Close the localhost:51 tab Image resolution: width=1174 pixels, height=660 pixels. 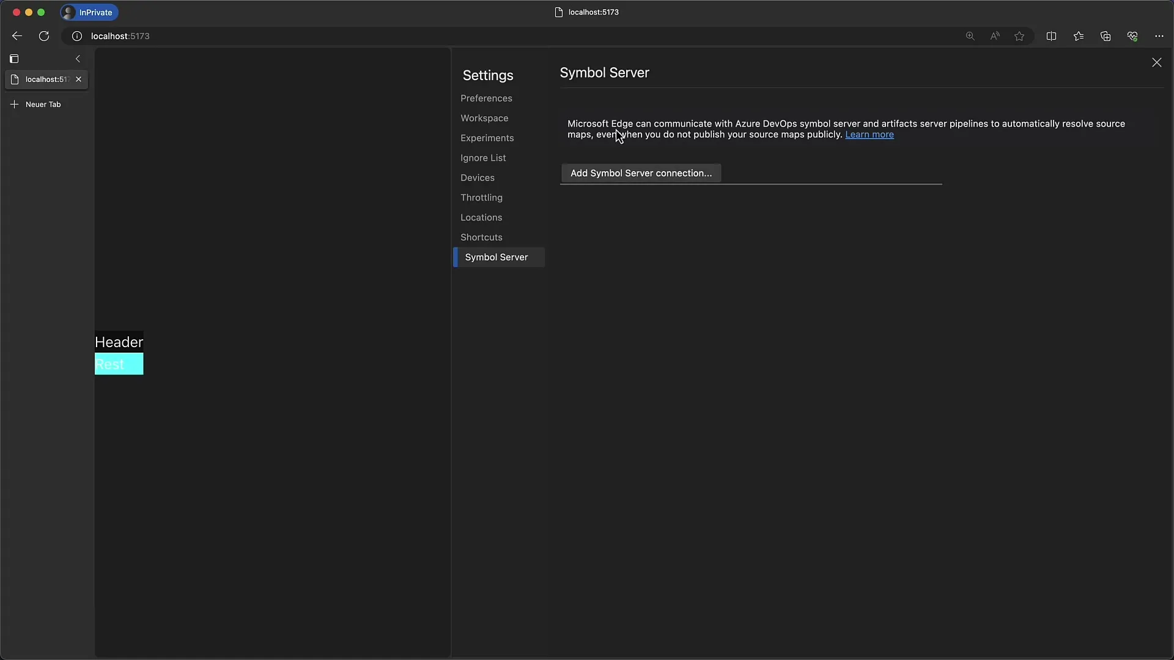78,79
